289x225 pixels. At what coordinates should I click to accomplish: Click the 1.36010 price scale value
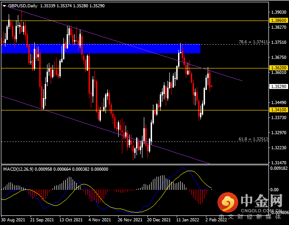click(279, 73)
